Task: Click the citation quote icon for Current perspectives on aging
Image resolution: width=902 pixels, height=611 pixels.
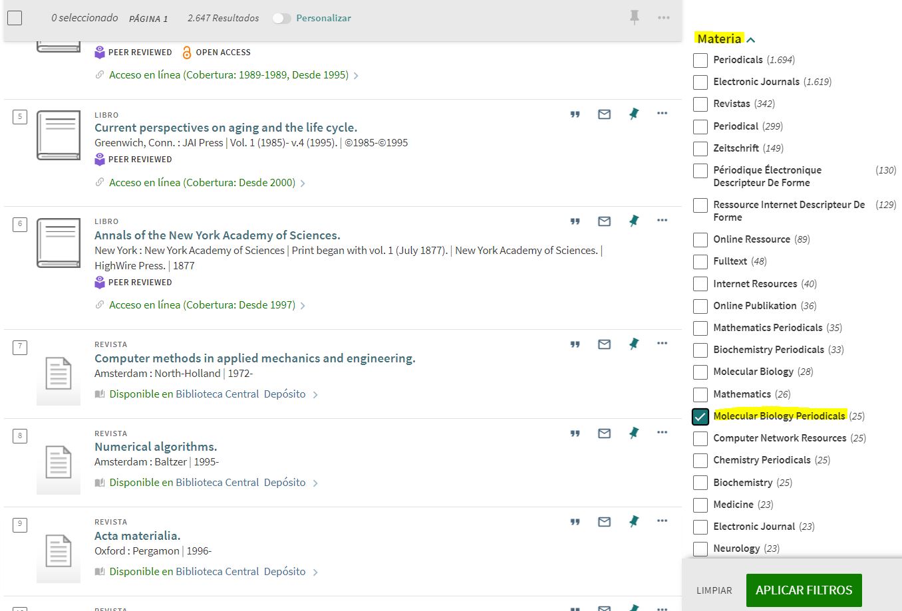Action: pyautogui.click(x=575, y=114)
